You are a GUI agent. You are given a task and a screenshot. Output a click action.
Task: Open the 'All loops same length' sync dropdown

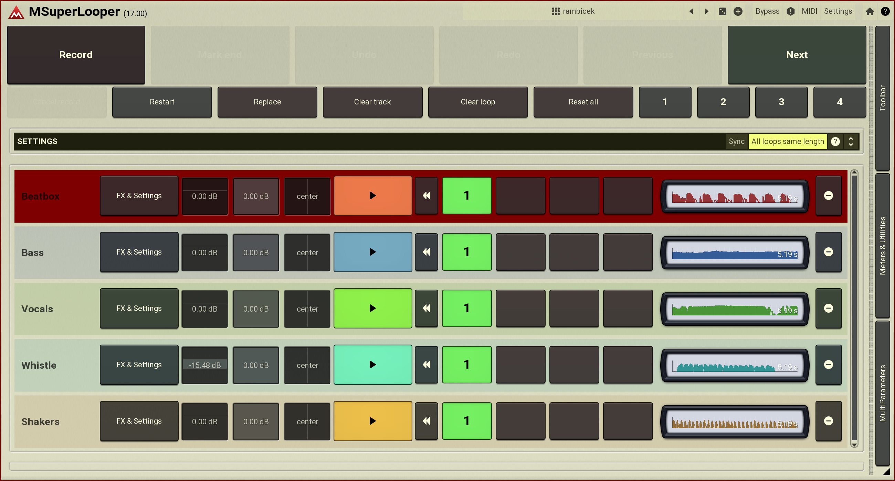(787, 142)
